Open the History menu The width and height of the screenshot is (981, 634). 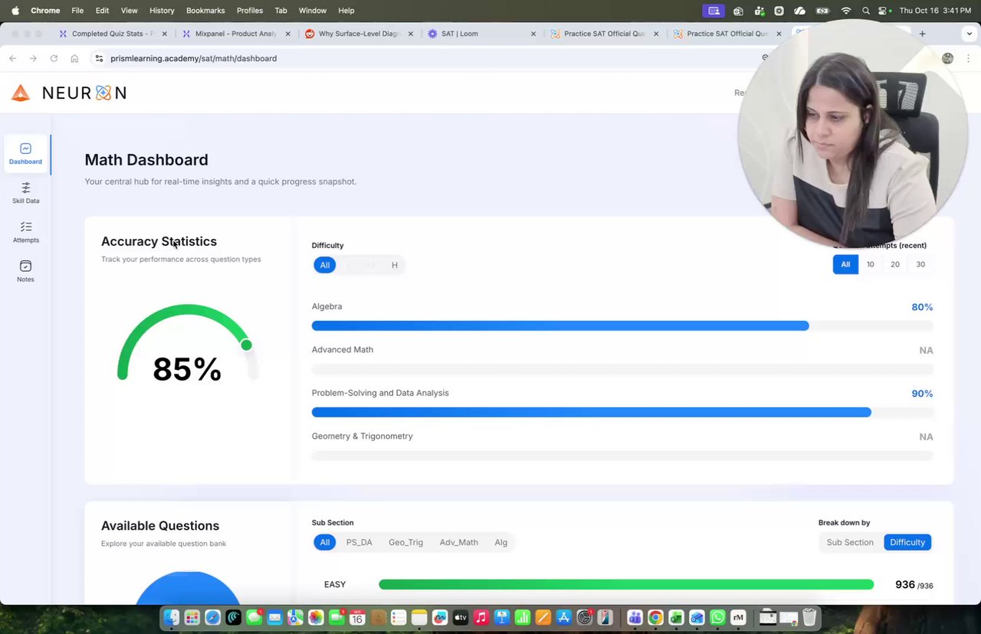pos(162,11)
